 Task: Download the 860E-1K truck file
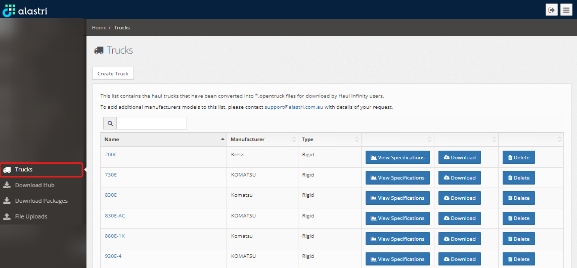[459, 239]
